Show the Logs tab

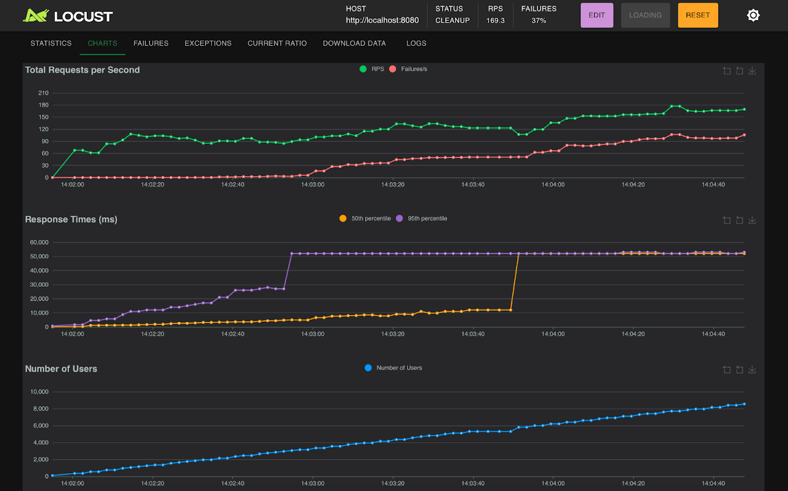[416, 43]
